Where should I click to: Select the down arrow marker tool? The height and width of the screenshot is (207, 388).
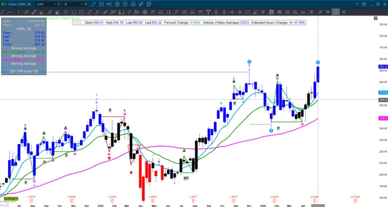pos(224,12)
